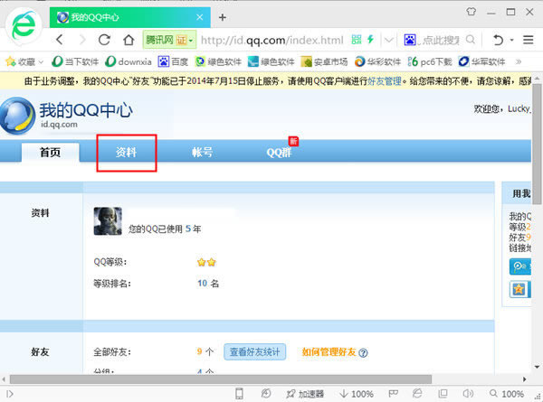
Task: Click the search box 点此搜索
Action: click(441, 40)
